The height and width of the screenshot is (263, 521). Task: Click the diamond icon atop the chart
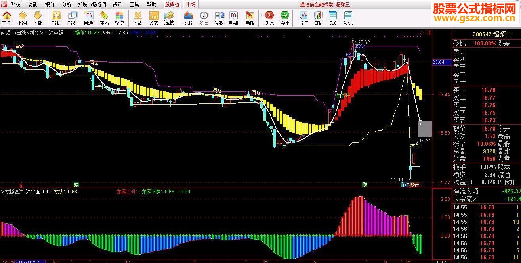[x=422, y=33]
